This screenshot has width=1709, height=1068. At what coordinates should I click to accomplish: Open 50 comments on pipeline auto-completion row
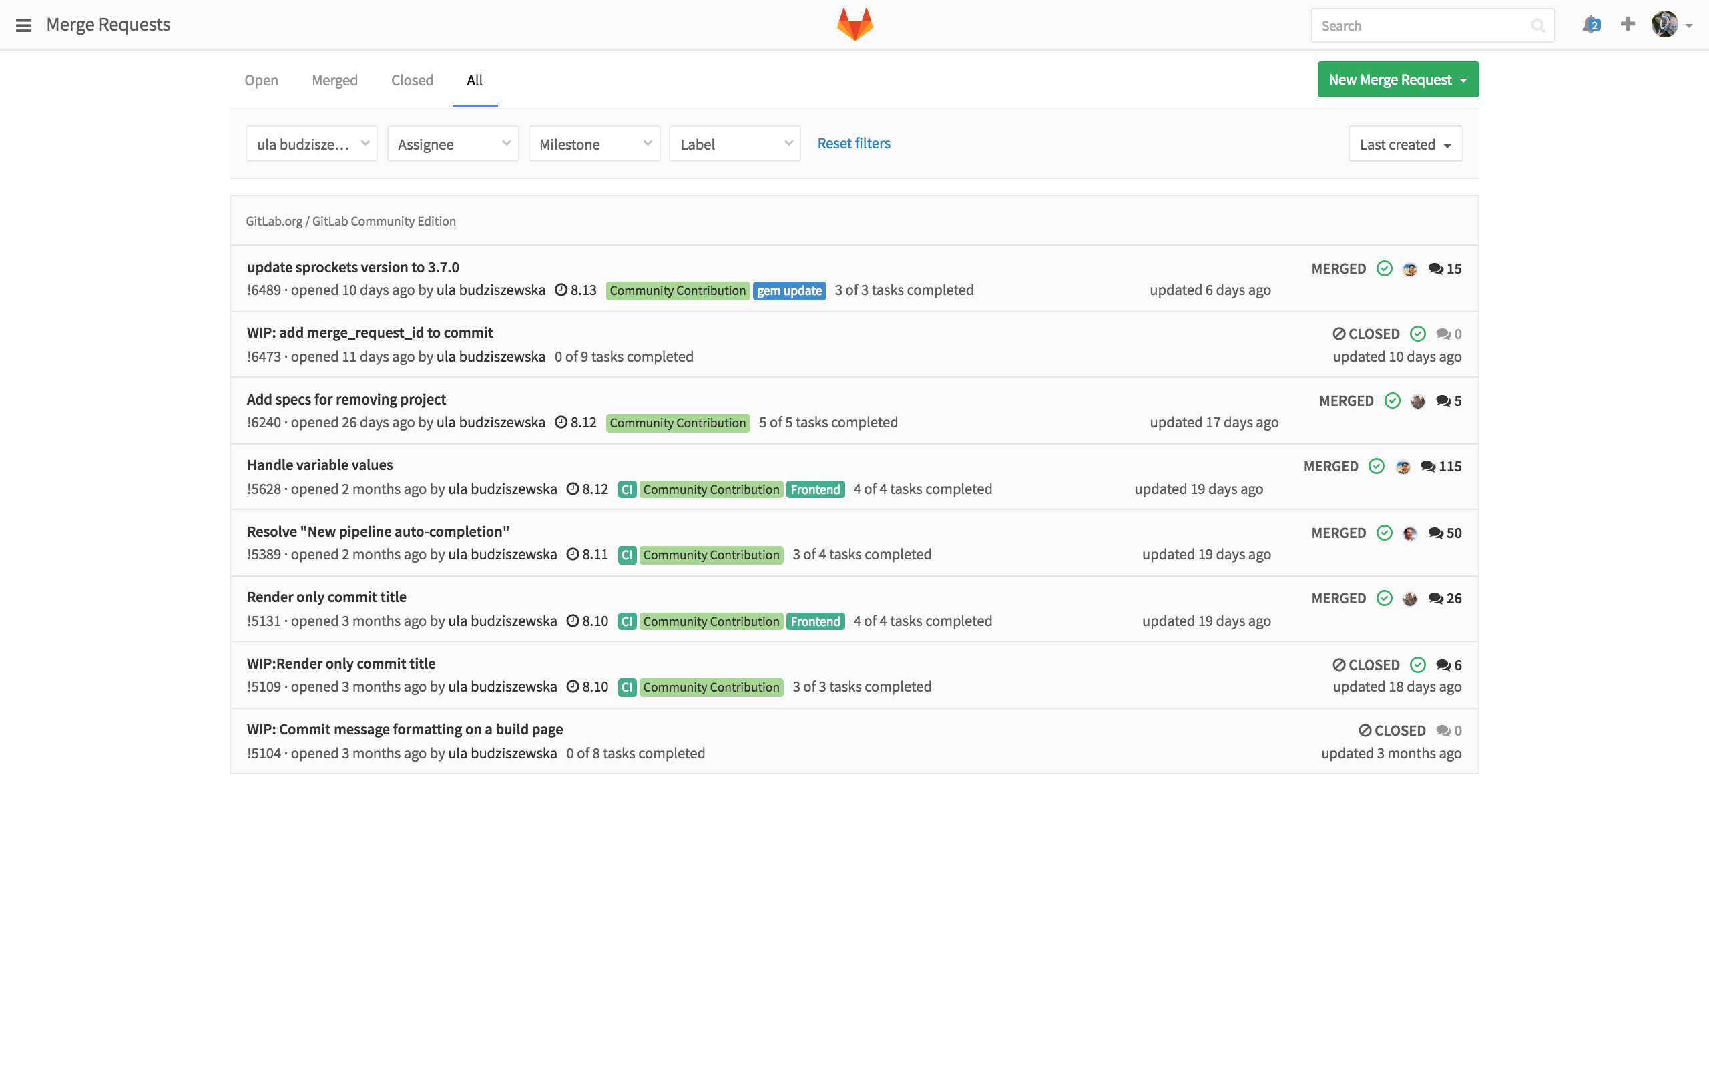1445,533
